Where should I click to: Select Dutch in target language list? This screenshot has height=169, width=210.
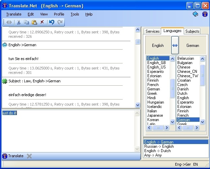[188, 93]
